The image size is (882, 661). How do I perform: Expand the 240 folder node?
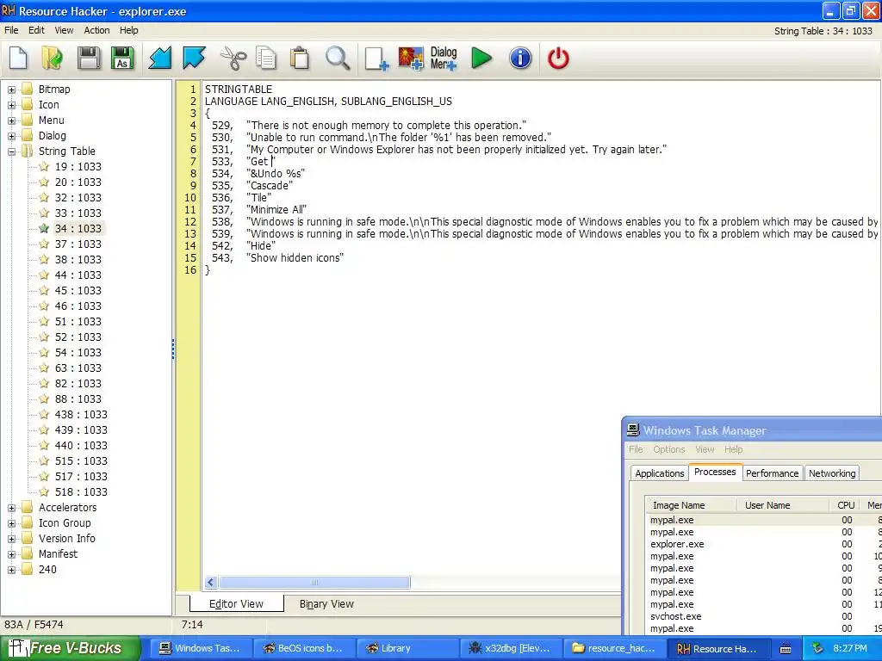[x=11, y=570]
